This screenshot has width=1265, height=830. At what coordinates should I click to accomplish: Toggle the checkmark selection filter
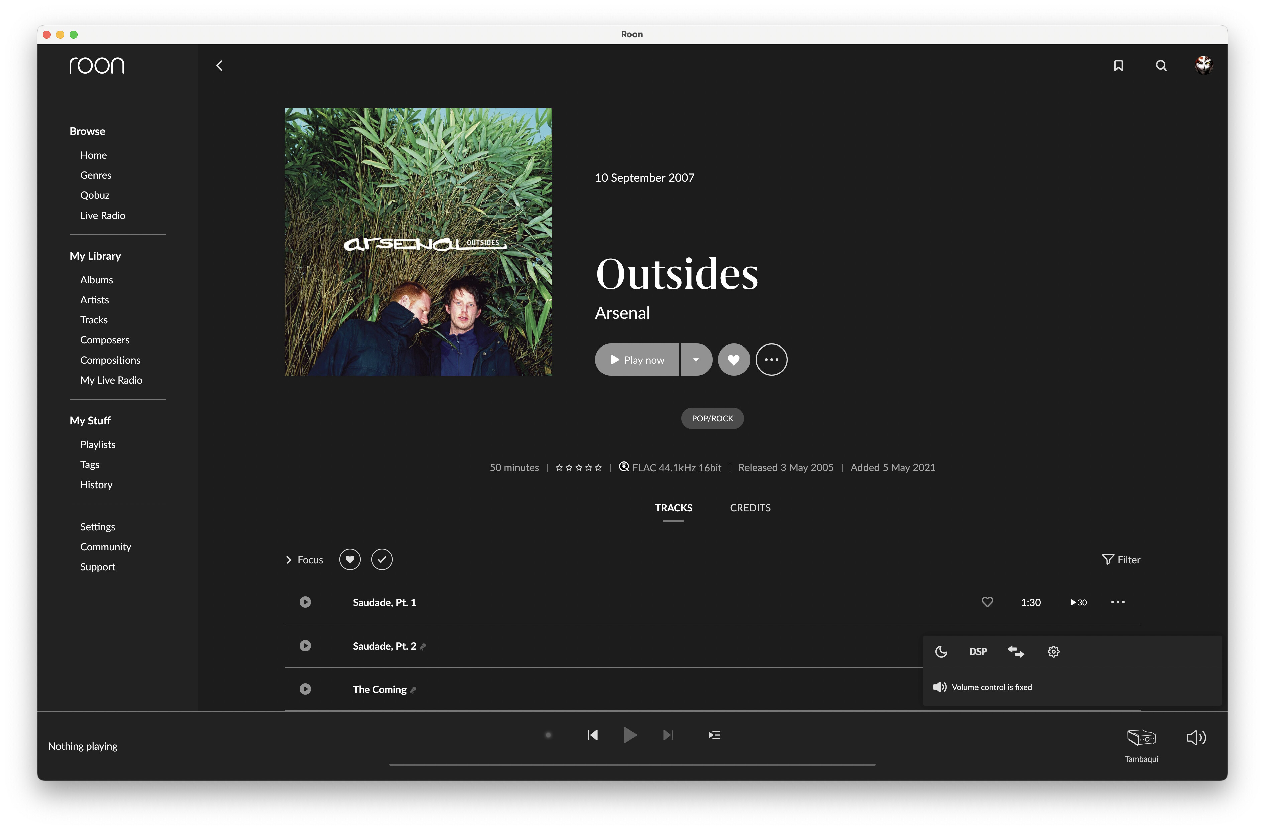click(382, 560)
